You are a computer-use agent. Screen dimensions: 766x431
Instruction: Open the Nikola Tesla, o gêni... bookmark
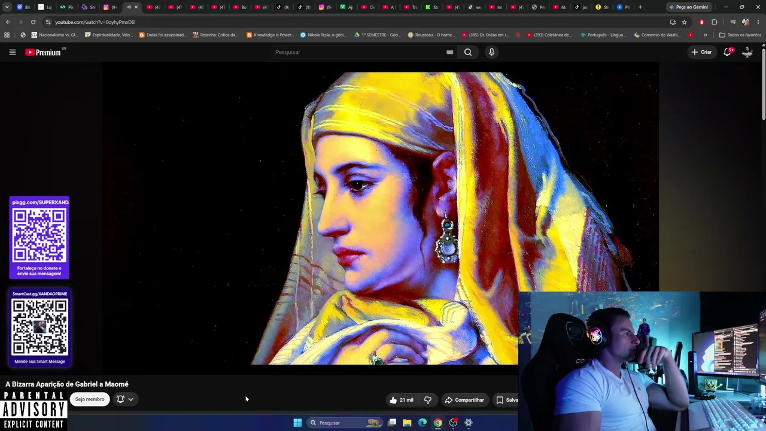coord(324,35)
